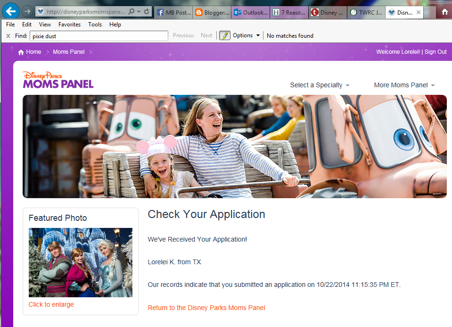Open the View menu

pyautogui.click(x=45, y=25)
